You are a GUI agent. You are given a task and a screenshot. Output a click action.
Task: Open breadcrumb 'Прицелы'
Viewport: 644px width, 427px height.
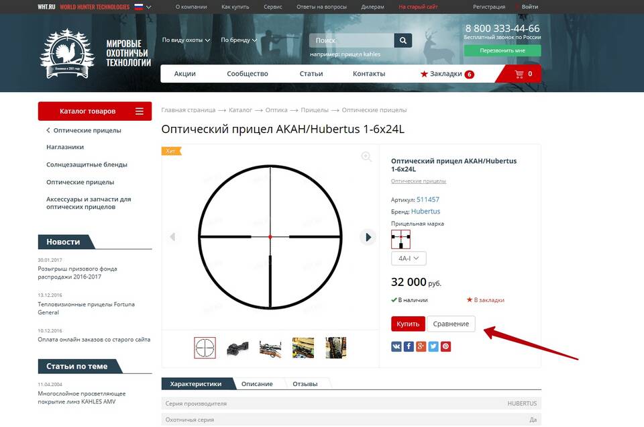[315, 110]
